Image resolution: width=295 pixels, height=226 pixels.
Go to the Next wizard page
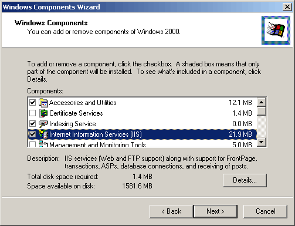click(215, 211)
